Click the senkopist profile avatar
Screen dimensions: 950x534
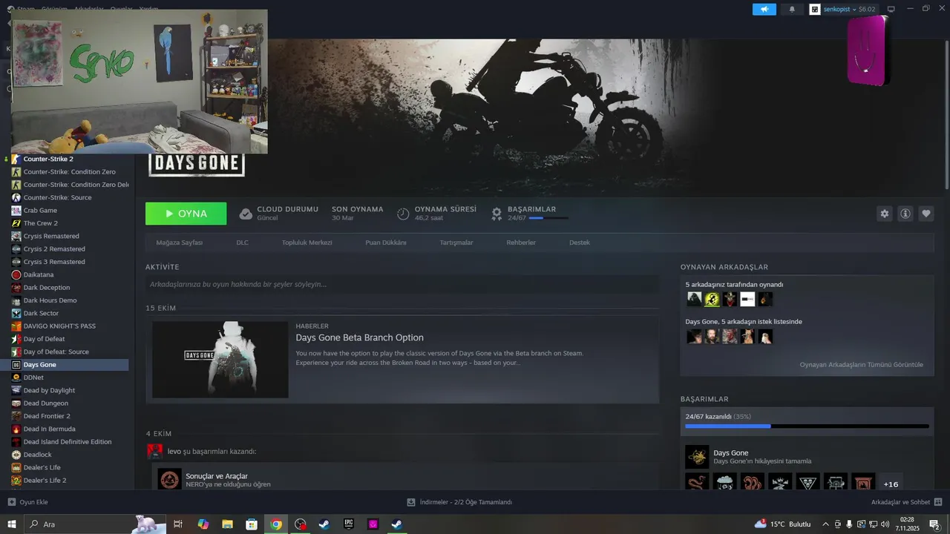815,9
